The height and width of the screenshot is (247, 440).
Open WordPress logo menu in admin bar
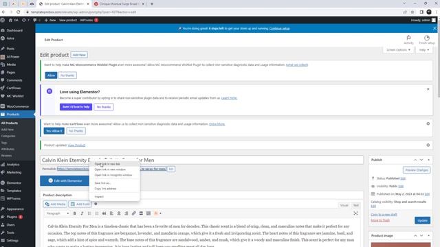(3, 20)
